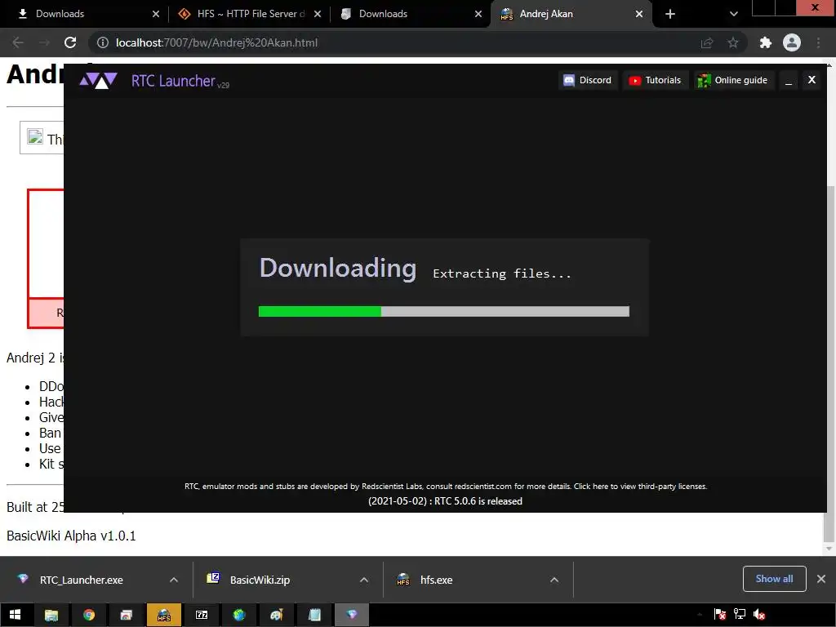Minimize the RTC Launcher window
The width and height of the screenshot is (836, 627).
[x=789, y=80]
